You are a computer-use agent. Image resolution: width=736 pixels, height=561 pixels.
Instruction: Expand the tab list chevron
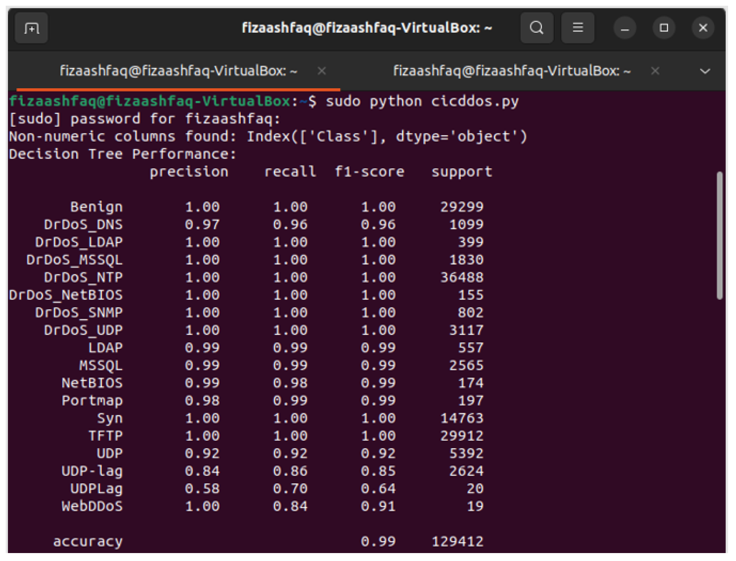[x=705, y=71]
